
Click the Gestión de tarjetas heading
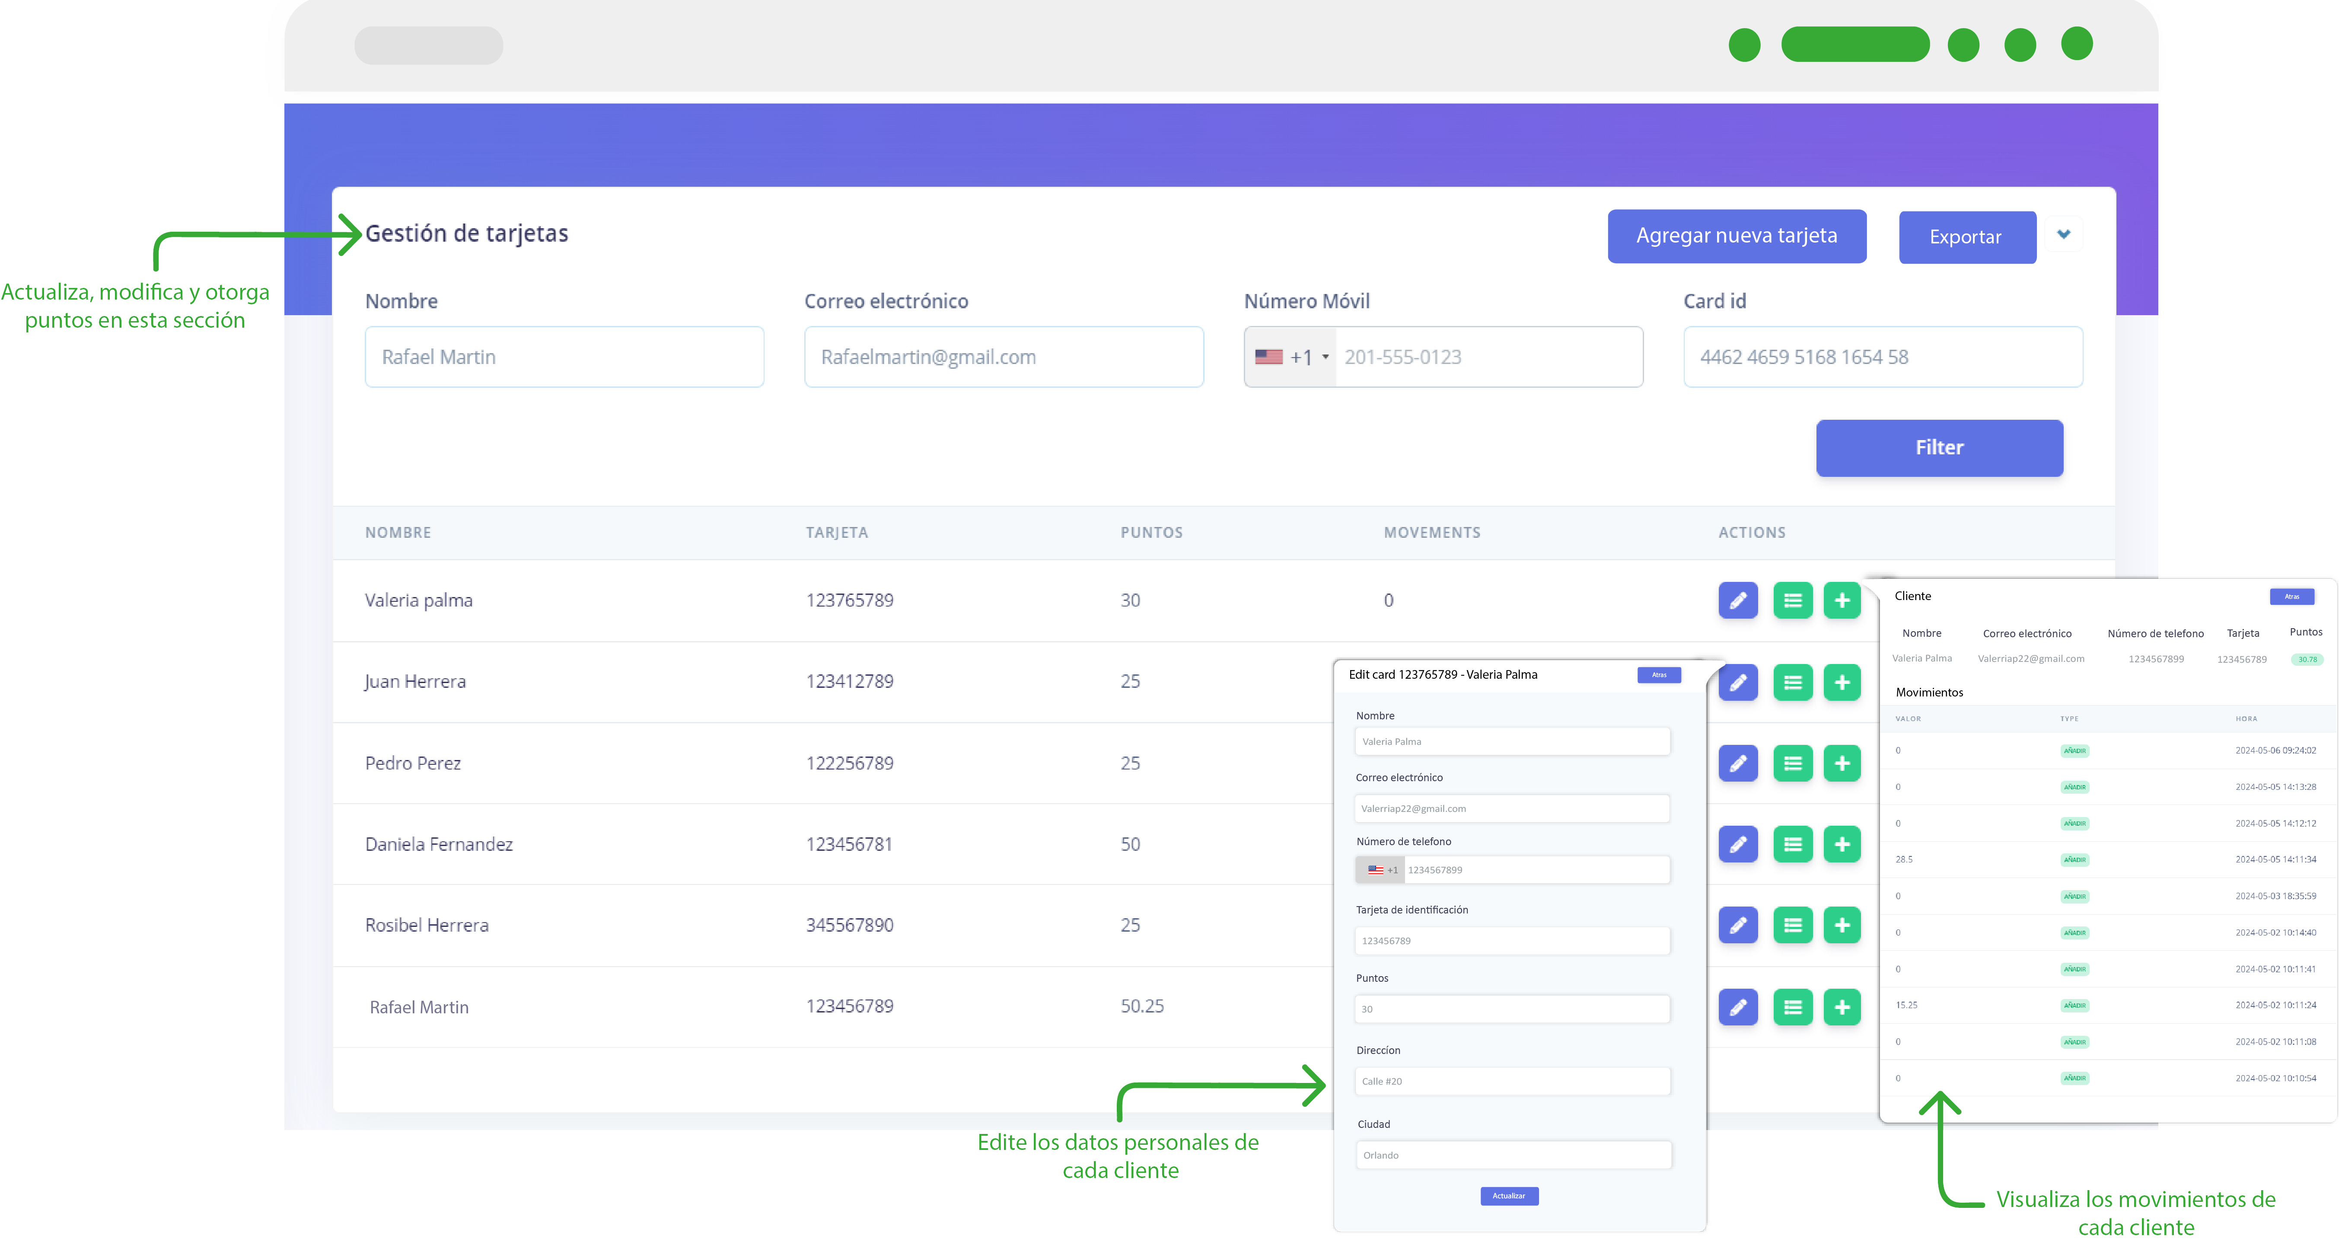[467, 234]
